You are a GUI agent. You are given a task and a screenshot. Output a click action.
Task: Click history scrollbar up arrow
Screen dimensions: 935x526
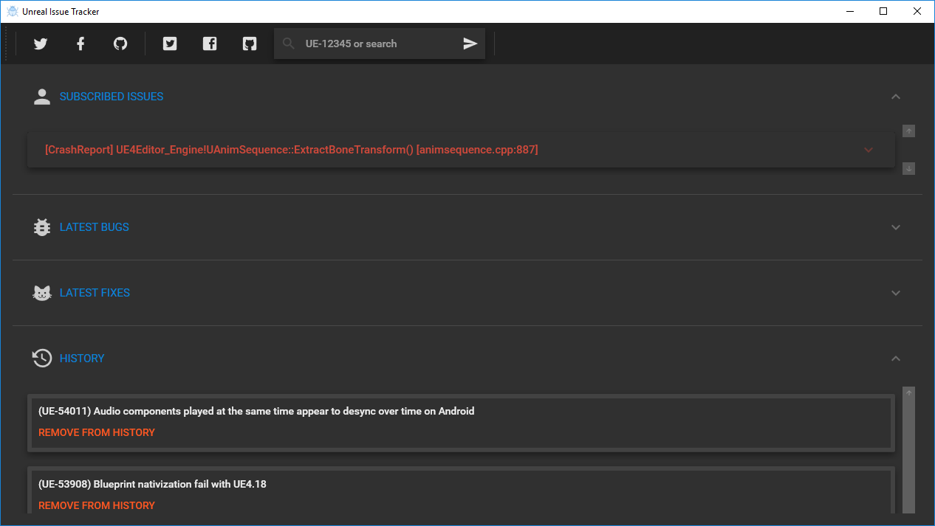[x=909, y=392]
